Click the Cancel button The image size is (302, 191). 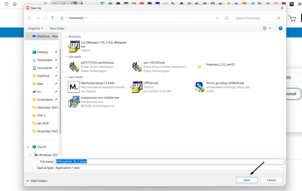coord(271,180)
